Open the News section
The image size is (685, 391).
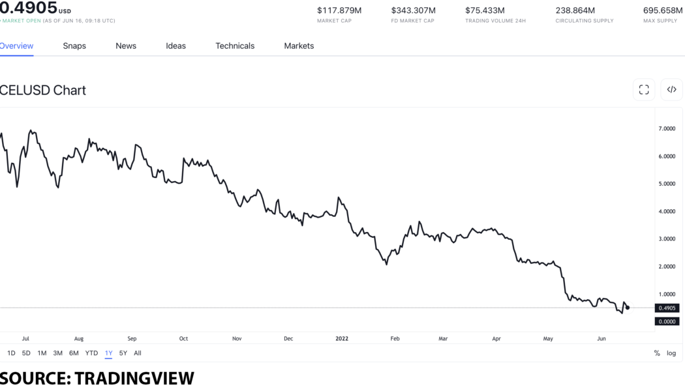[125, 46]
